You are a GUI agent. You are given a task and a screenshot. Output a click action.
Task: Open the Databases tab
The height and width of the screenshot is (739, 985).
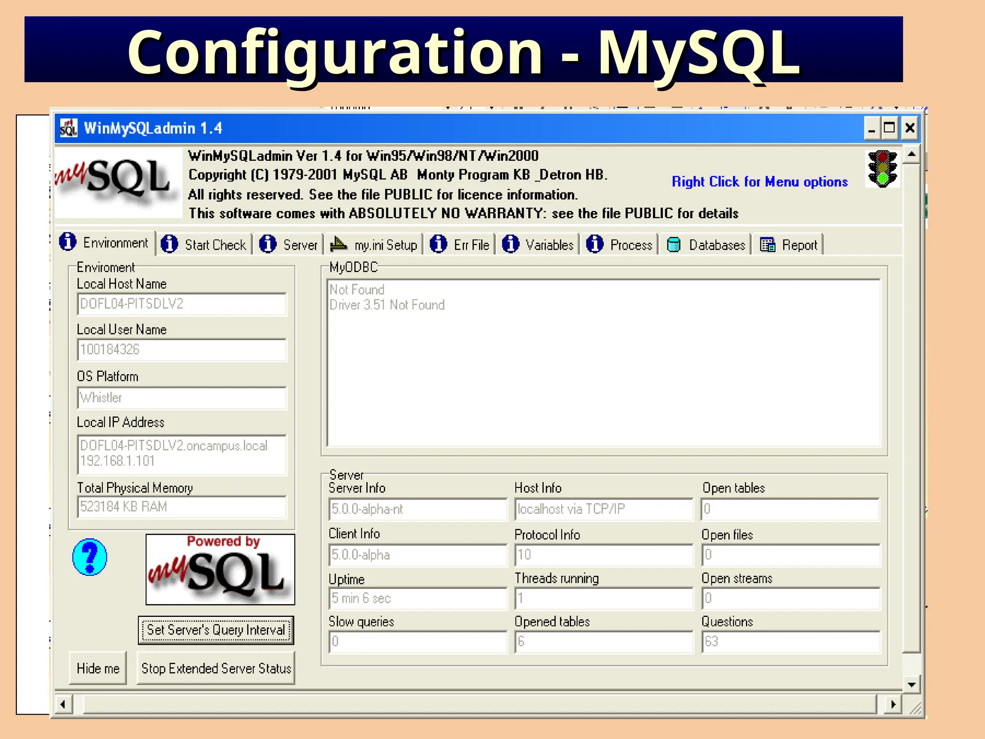tap(707, 244)
